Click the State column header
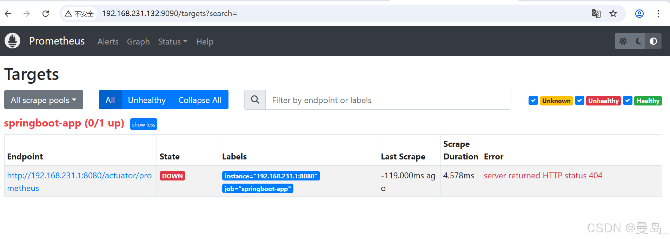This screenshot has width=670, height=239. [x=170, y=157]
